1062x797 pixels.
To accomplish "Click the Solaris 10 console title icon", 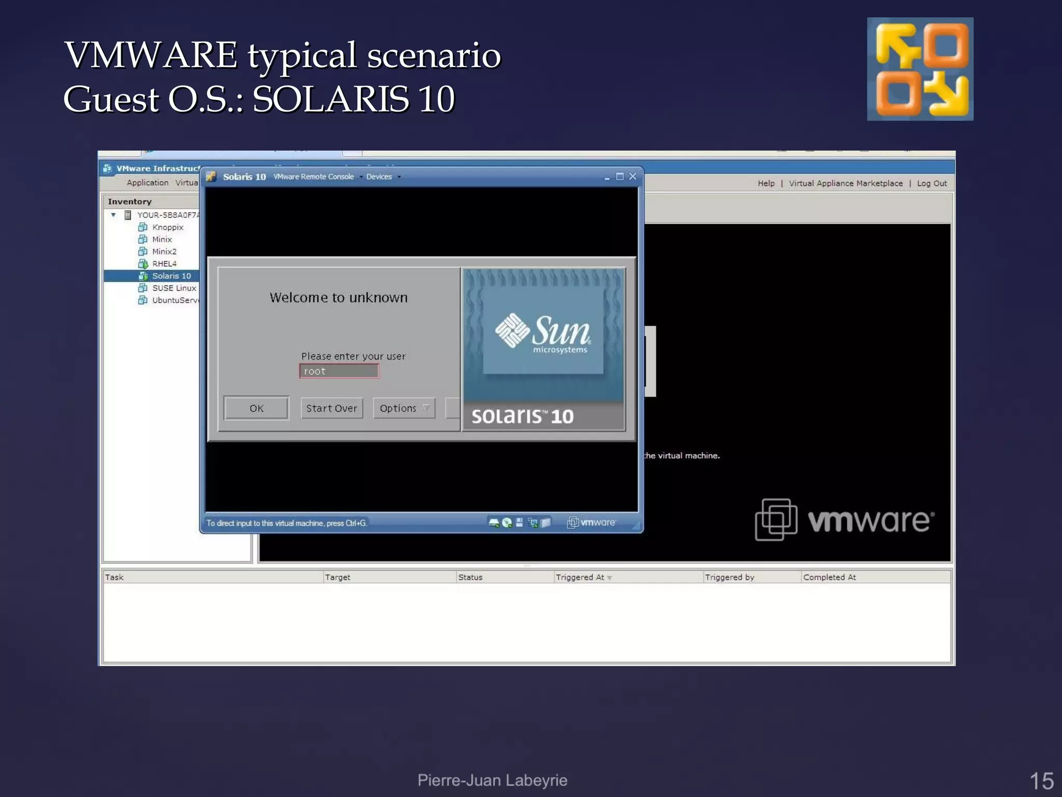I will tap(211, 176).
